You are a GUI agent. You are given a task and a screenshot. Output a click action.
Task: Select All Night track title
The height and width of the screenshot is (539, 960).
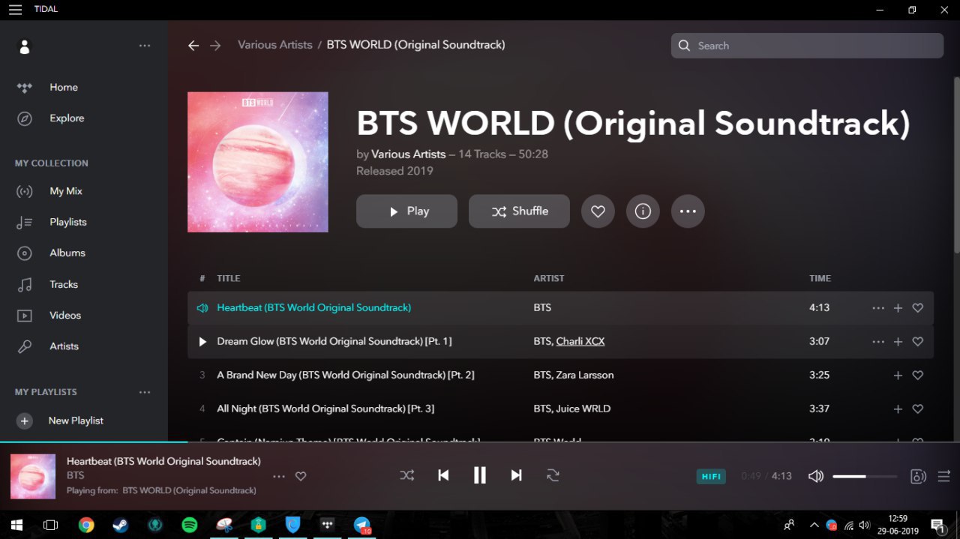tap(325, 409)
